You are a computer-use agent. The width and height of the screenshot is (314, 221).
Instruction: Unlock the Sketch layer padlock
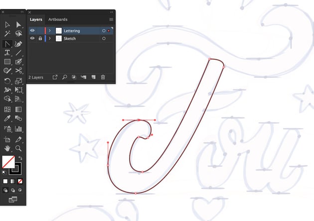click(x=40, y=38)
